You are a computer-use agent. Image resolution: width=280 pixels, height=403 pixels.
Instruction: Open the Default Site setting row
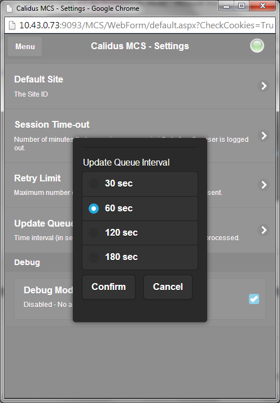[x=140, y=86]
